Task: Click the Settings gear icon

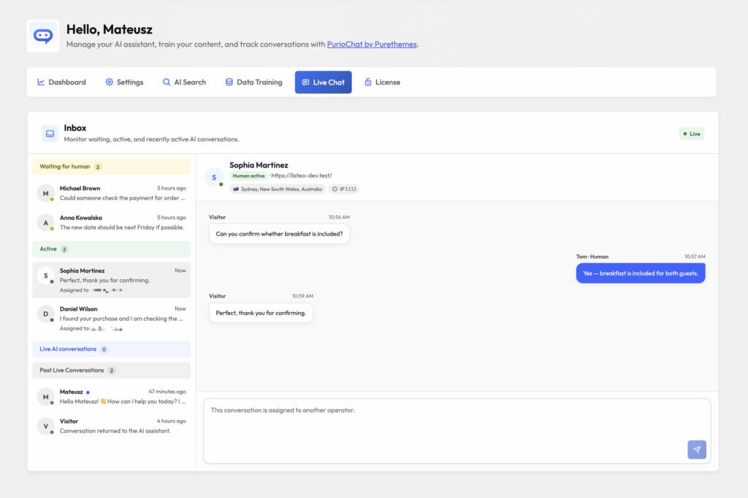Action: tap(110, 82)
